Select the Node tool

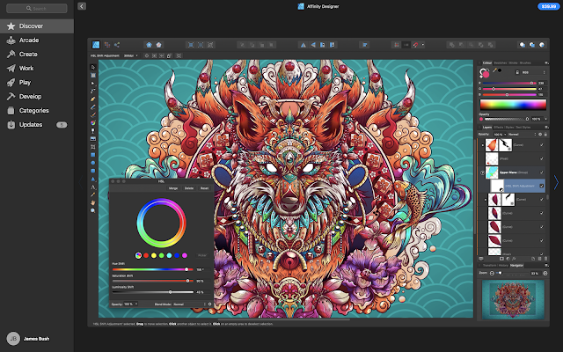coord(93,84)
